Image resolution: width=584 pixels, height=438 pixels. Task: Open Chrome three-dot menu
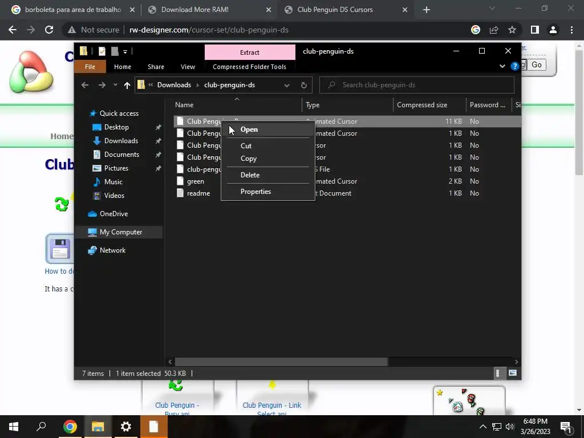click(571, 30)
